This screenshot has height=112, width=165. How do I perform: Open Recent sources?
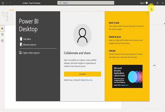30,45
